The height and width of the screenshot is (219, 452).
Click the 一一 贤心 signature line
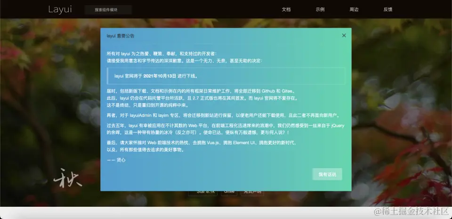coord(116,160)
